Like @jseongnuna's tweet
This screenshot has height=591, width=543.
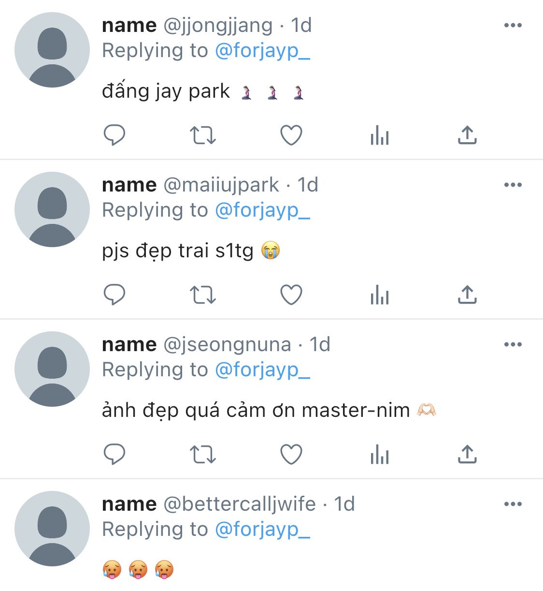coord(291,454)
